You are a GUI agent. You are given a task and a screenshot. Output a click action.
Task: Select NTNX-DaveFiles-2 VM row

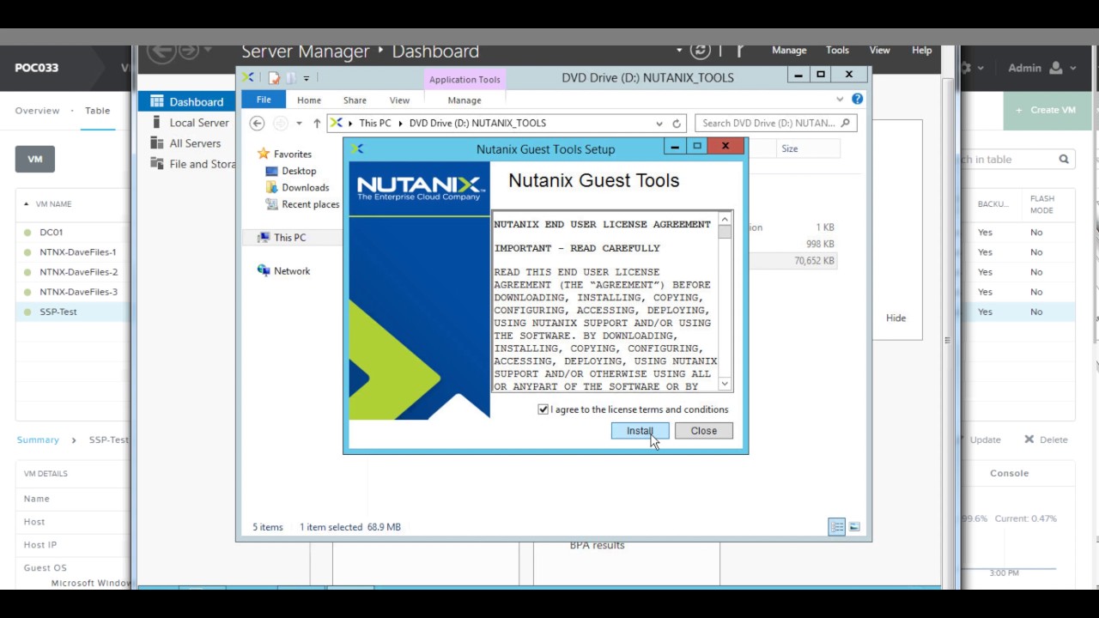click(77, 272)
